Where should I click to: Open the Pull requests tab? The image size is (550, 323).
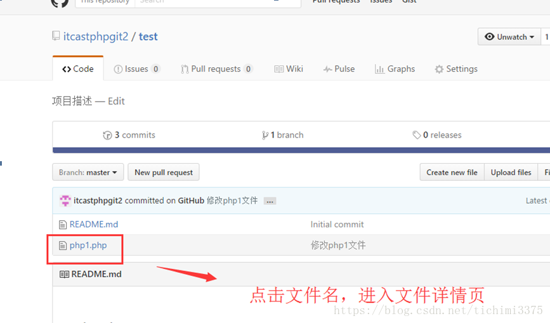pos(217,69)
